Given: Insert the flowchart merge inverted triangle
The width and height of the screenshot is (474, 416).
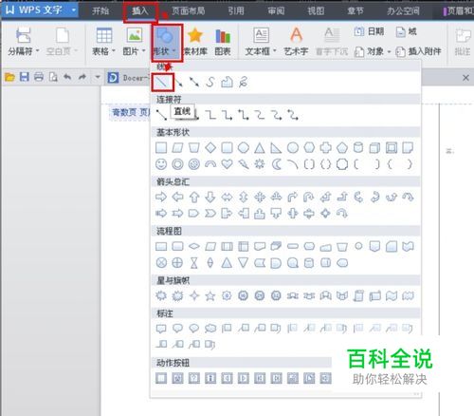Looking at the screenshot, I should (x=243, y=263).
